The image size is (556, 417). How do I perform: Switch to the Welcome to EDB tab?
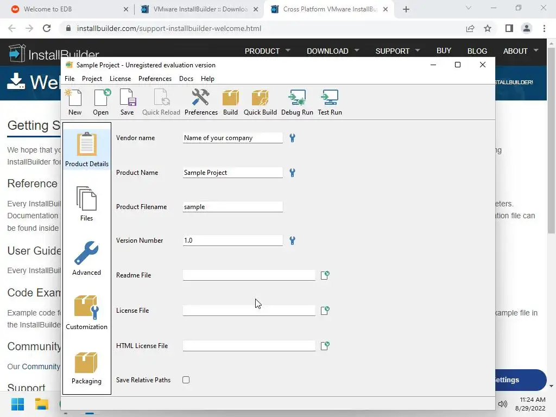(x=67, y=9)
